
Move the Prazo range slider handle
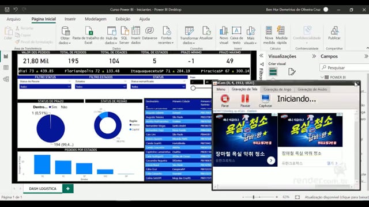pyautogui.click(x=193, y=88)
